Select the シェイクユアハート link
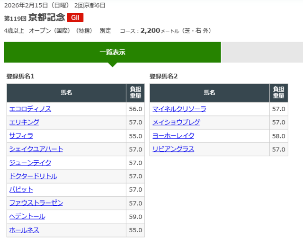303x246 pixels. pos(36,149)
